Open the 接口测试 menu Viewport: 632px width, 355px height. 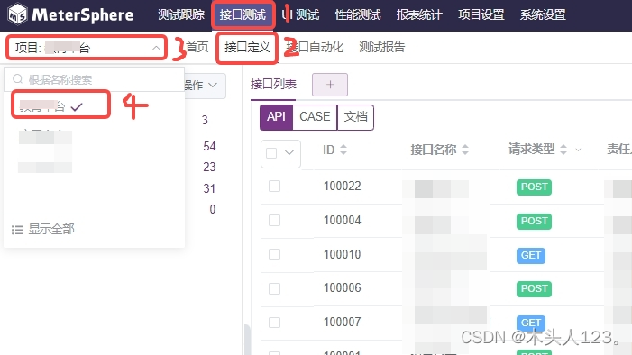click(x=243, y=15)
